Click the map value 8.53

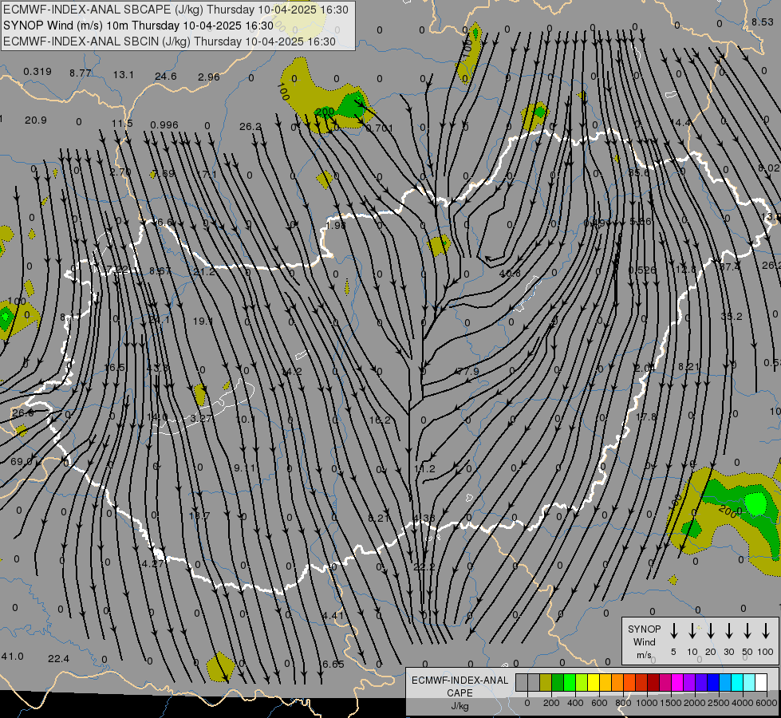pos(763,22)
